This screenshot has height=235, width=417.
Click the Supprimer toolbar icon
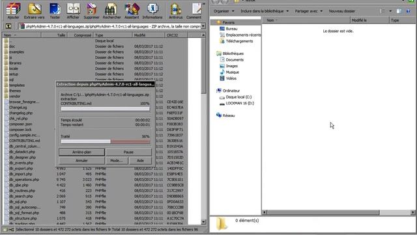(91, 11)
